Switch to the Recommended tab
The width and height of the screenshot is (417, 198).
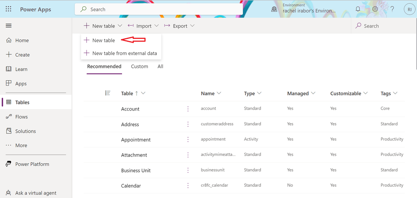click(104, 67)
